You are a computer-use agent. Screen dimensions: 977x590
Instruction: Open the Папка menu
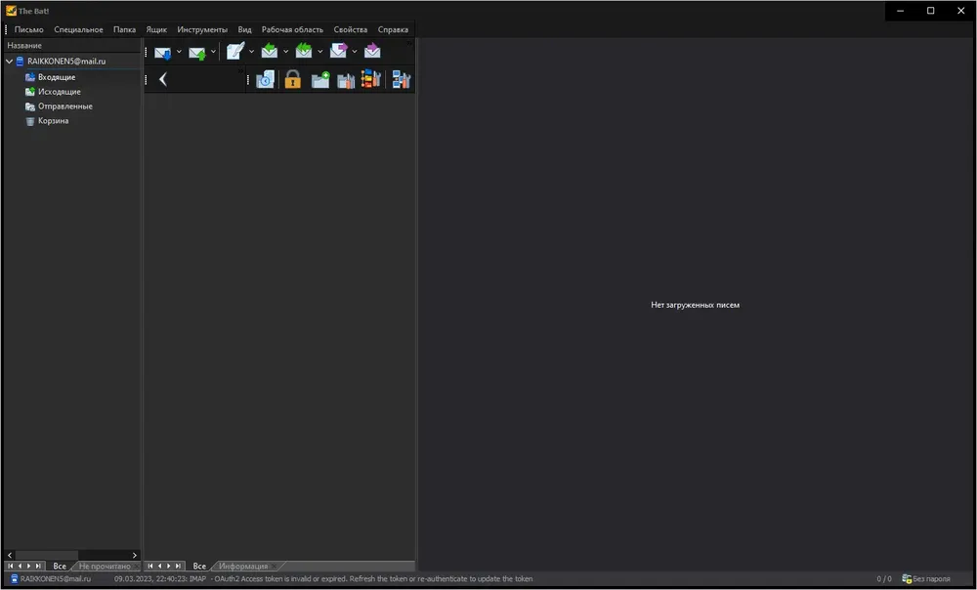[125, 29]
